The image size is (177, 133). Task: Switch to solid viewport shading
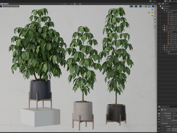147,6
